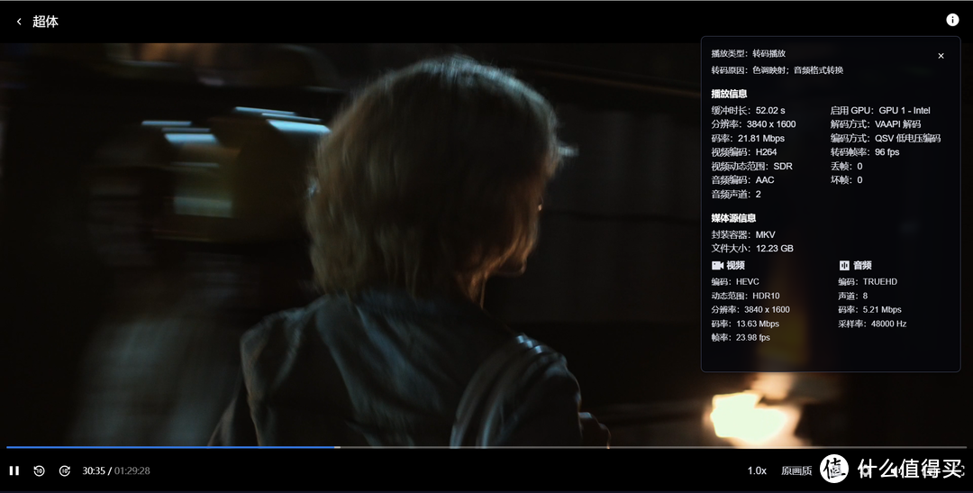This screenshot has width=973, height=493.
Task: Click the 解码方式: VAAPI 解码 entry
Action: pos(876,124)
